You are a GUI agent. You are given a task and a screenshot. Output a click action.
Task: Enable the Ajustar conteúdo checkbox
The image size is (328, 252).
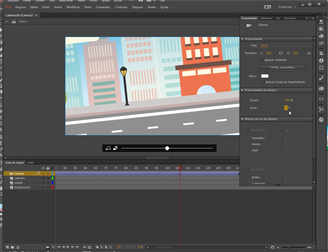(x=262, y=60)
